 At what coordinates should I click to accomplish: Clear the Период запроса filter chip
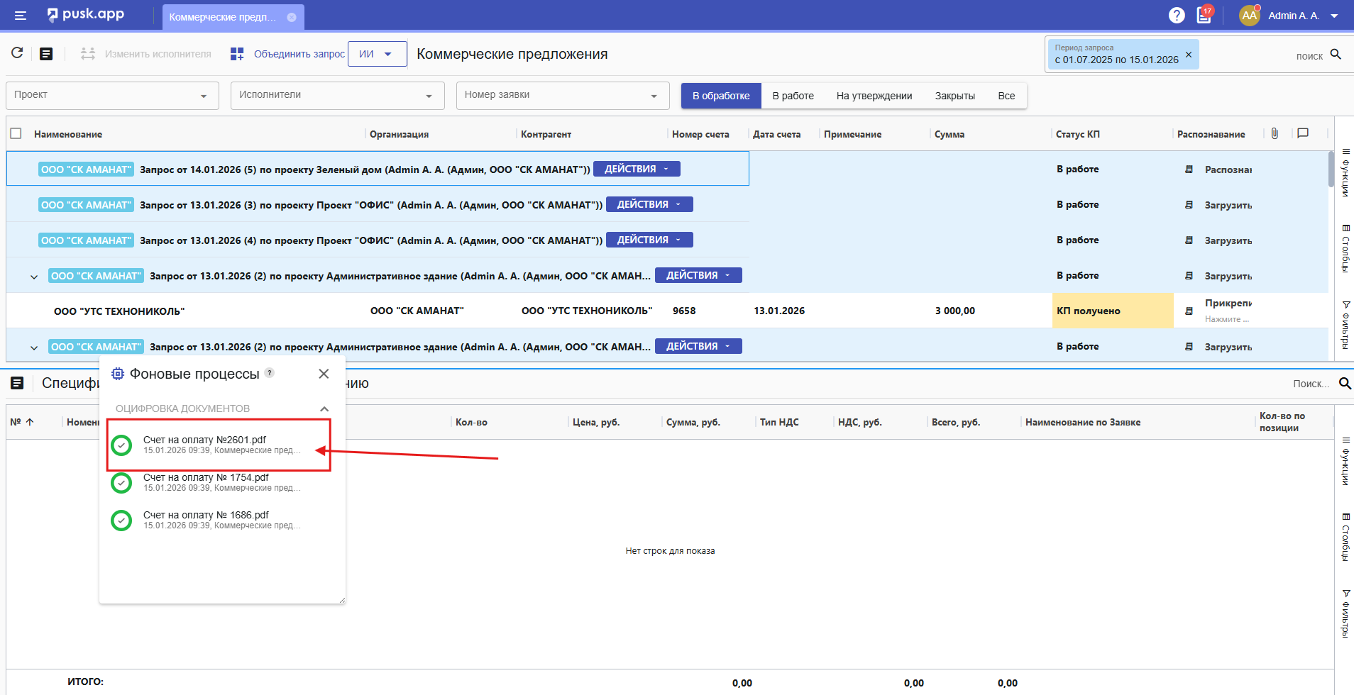(1189, 55)
